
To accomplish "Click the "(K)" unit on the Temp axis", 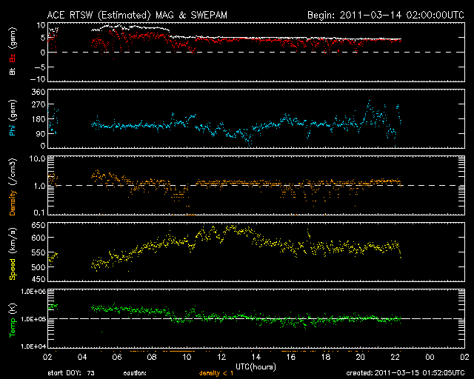I will coord(13,309).
